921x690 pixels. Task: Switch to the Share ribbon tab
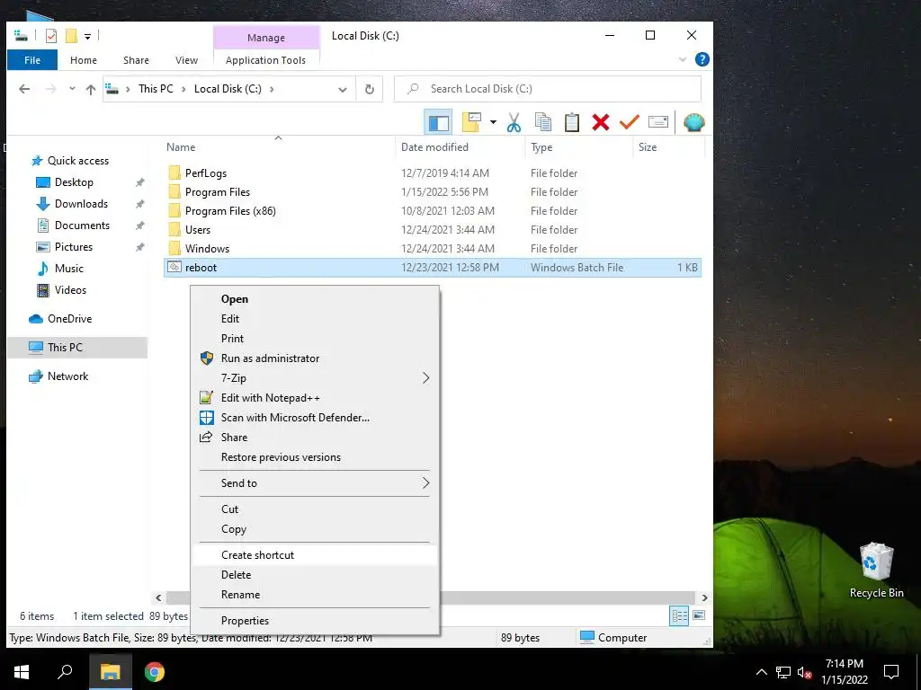pos(136,60)
